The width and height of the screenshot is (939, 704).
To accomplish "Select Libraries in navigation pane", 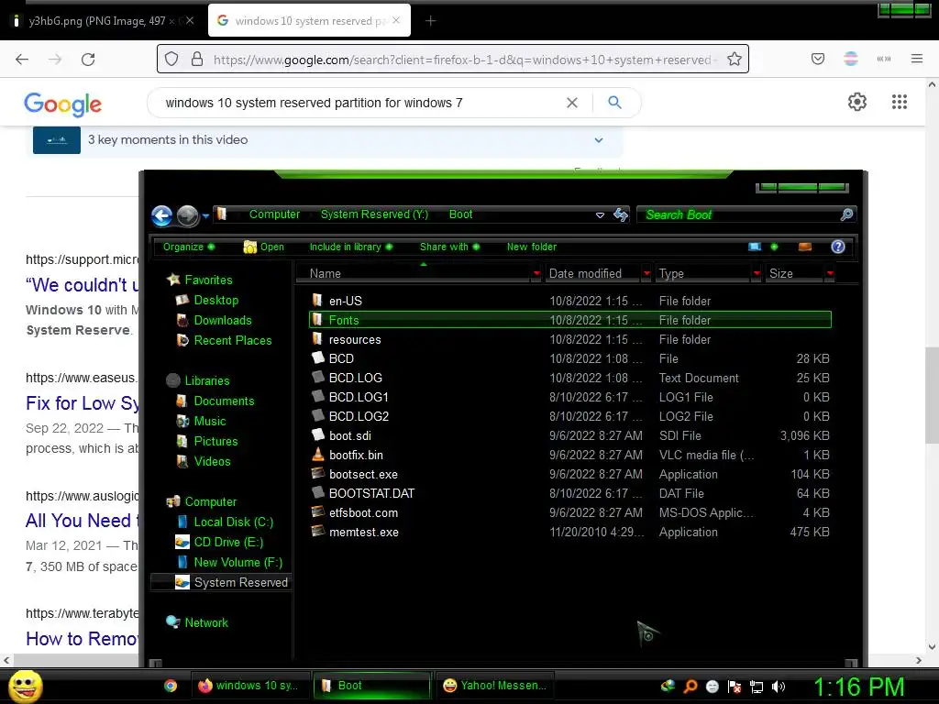I will click(206, 380).
